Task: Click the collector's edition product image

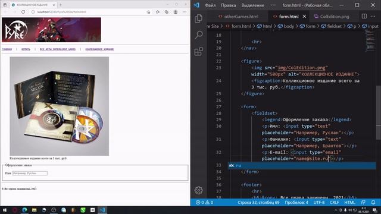Action: (60, 106)
